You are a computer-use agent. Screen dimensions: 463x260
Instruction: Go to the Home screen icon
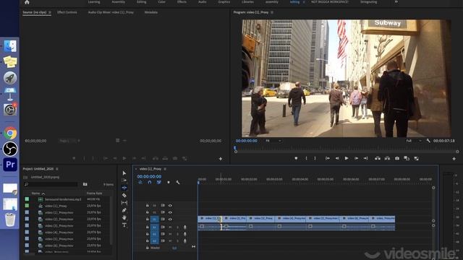coord(27,2)
